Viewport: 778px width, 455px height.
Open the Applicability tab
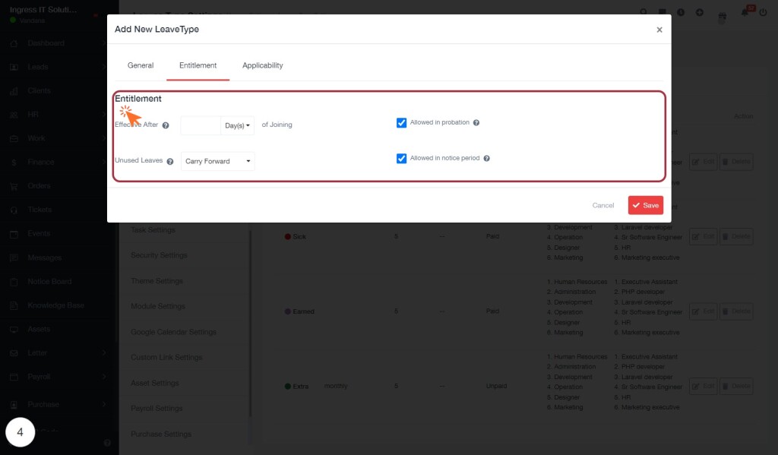[262, 65]
